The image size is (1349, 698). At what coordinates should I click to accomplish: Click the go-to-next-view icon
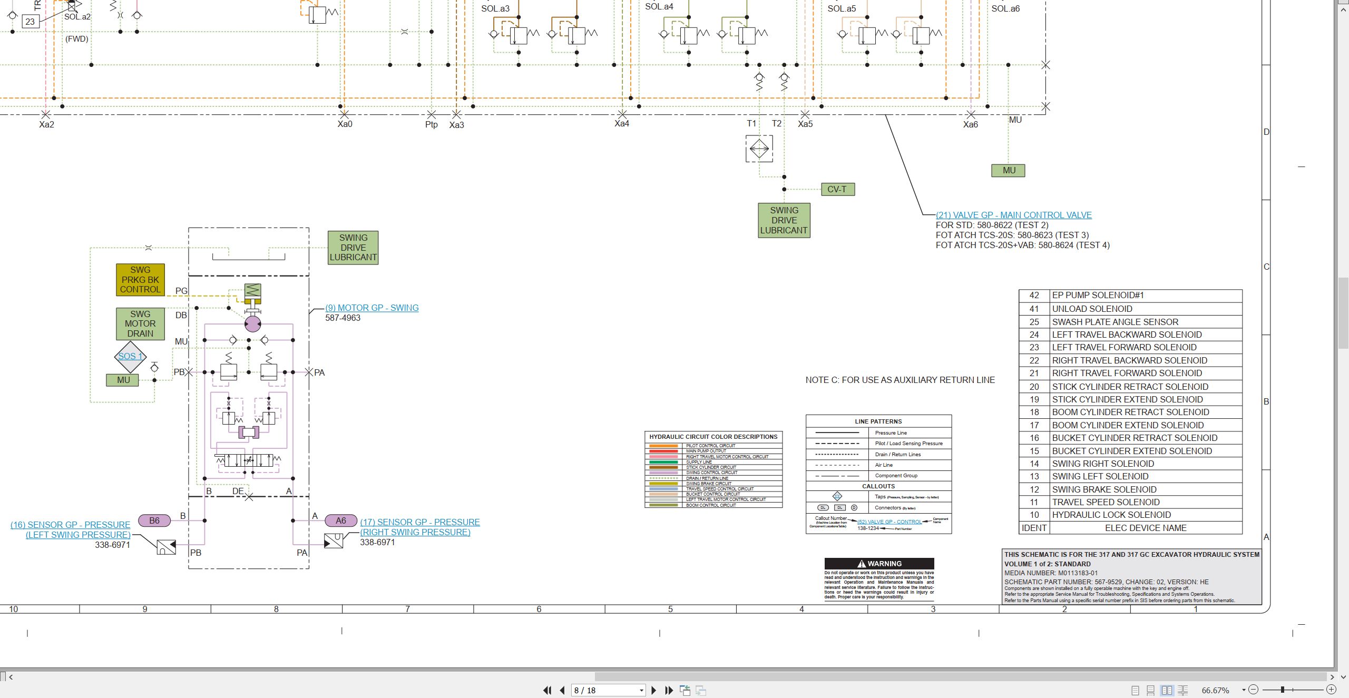click(x=701, y=690)
